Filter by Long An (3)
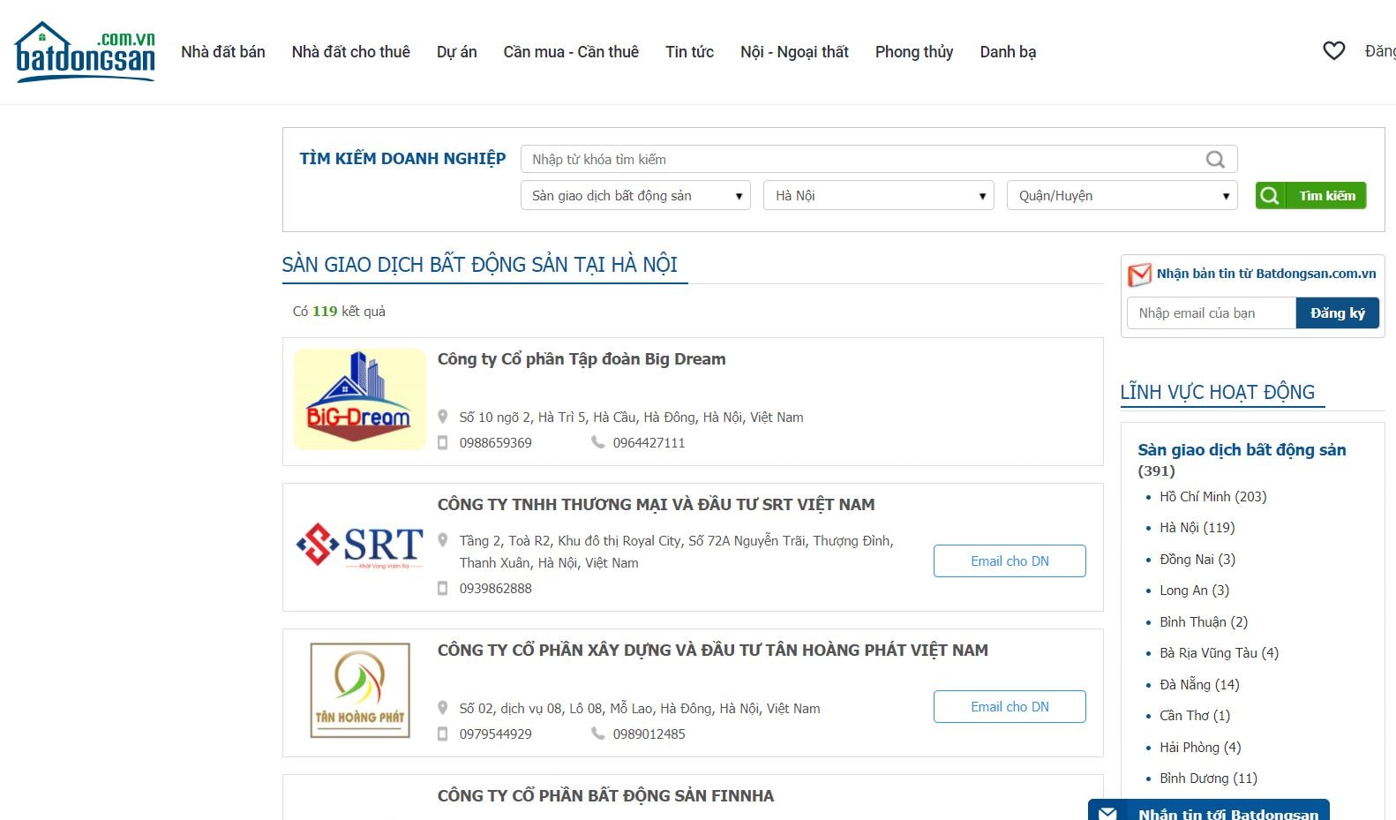This screenshot has height=820, width=1396. coord(1195,591)
